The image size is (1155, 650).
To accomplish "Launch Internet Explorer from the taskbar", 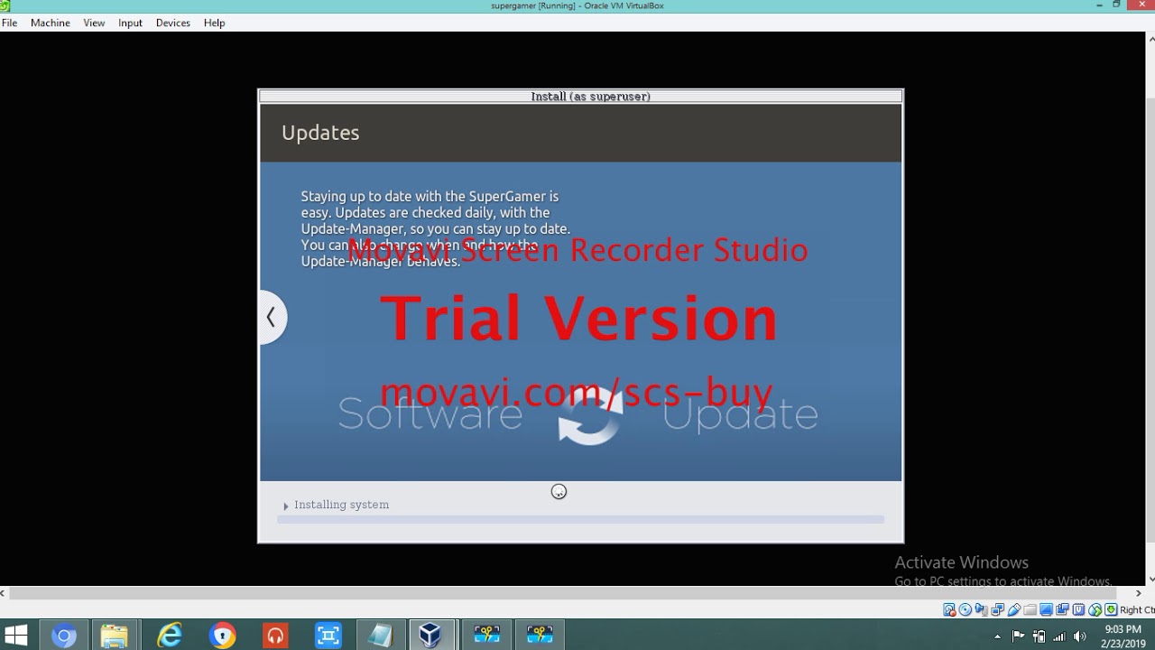I will (170, 636).
